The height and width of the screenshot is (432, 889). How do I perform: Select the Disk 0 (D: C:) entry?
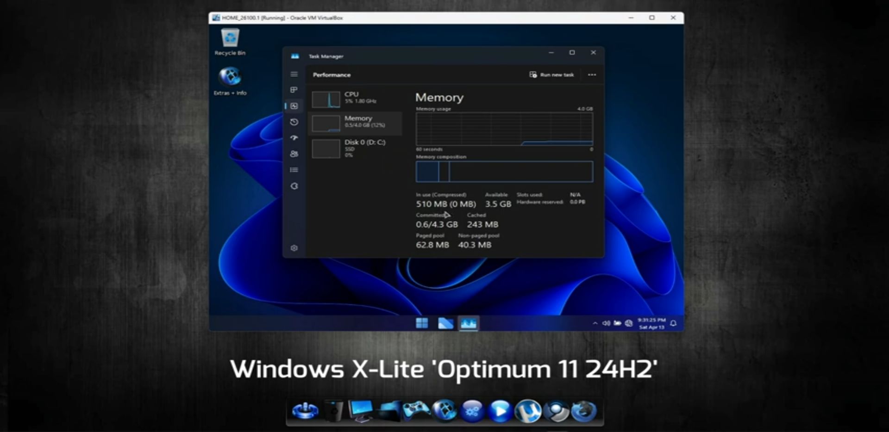356,148
